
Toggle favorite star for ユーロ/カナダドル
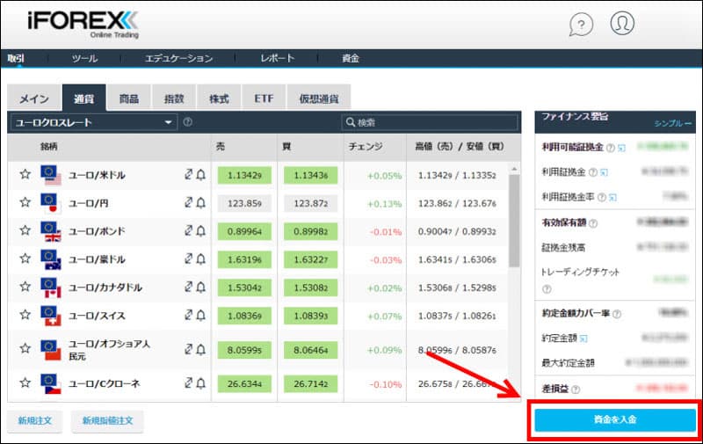point(25,288)
